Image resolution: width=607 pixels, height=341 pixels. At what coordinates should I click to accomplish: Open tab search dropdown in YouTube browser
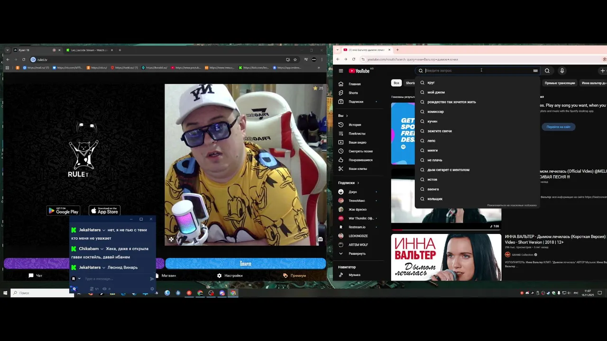[337, 50]
